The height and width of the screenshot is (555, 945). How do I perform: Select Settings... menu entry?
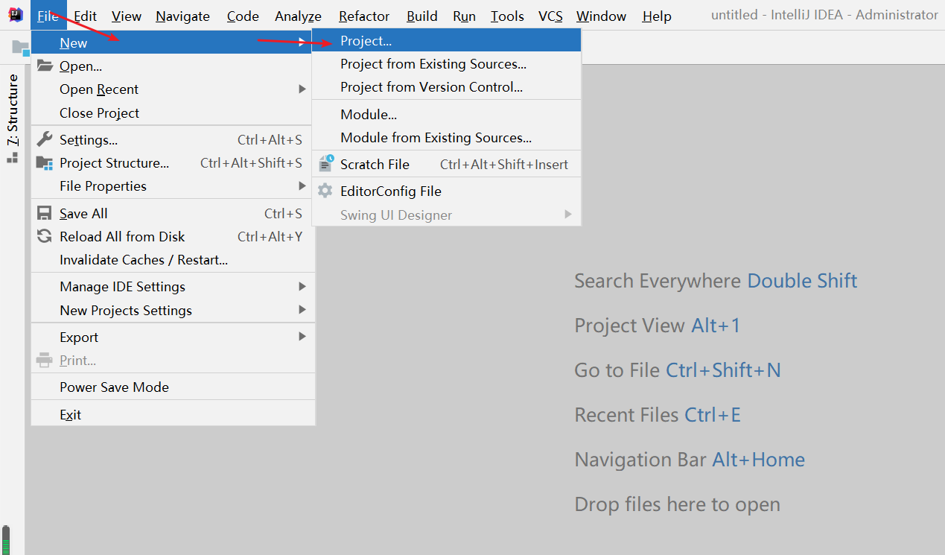click(x=172, y=139)
